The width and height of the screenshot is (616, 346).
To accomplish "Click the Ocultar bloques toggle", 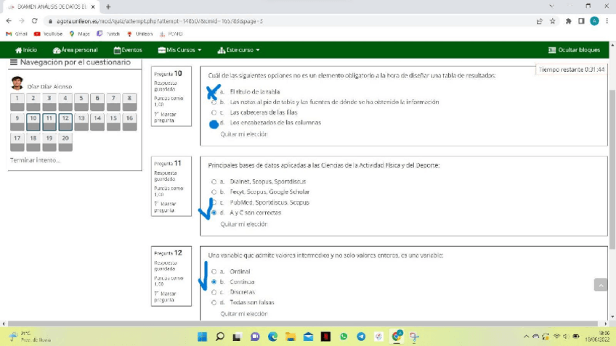I will [x=574, y=50].
